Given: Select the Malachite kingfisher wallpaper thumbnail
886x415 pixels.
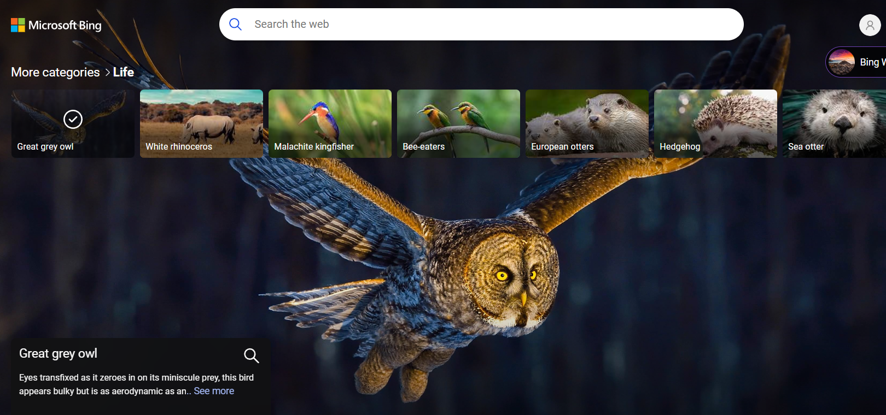Looking at the screenshot, I should 330,123.
